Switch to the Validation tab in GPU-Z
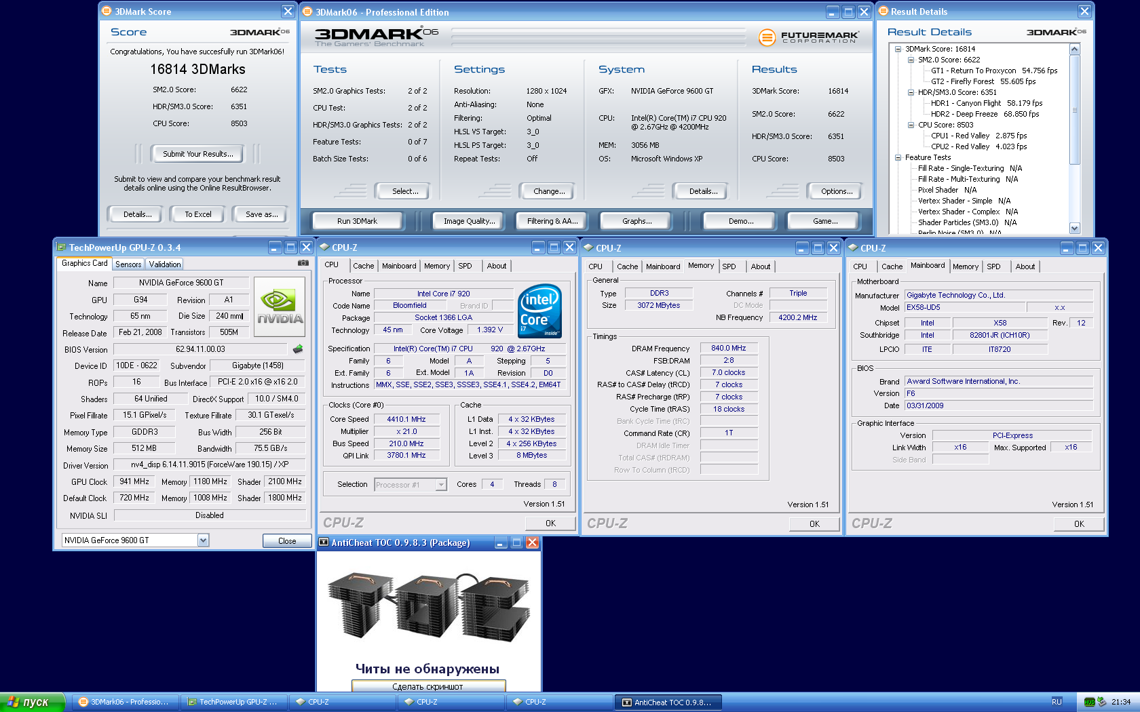This screenshot has height=712, width=1140. [x=165, y=264]
